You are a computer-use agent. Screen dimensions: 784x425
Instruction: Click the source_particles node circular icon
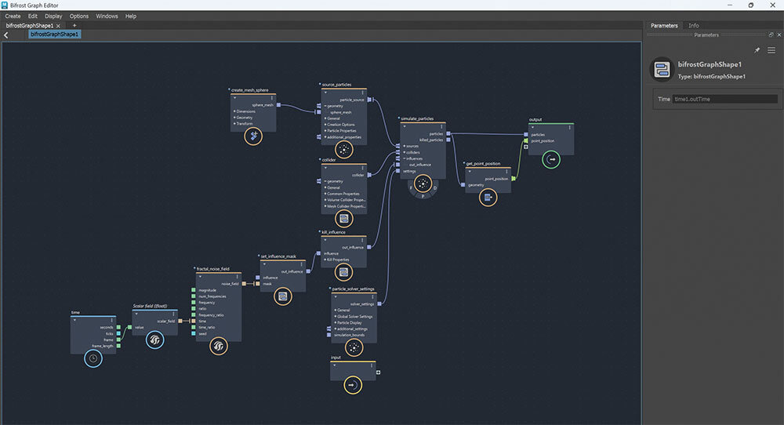tap(344, 150)
